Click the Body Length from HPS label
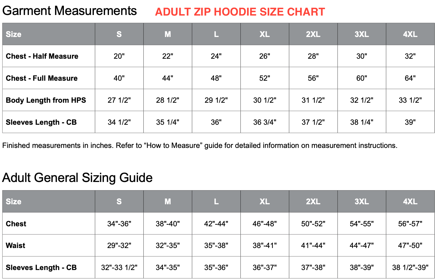This screenshot has height=280, width=435. coord(46,100)
